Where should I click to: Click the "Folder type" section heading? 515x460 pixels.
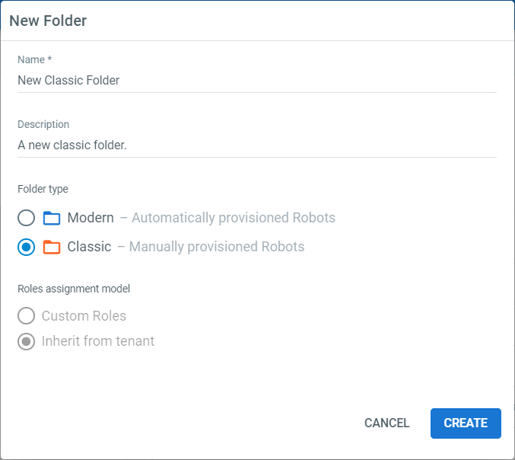point(43,189)
